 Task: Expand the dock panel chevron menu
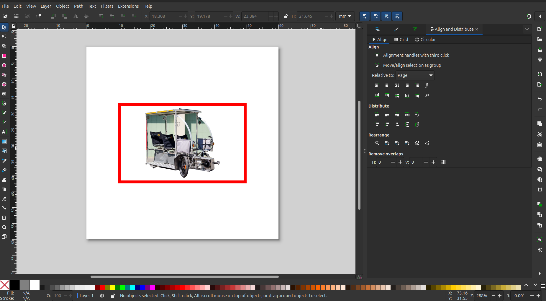point(527,29)
